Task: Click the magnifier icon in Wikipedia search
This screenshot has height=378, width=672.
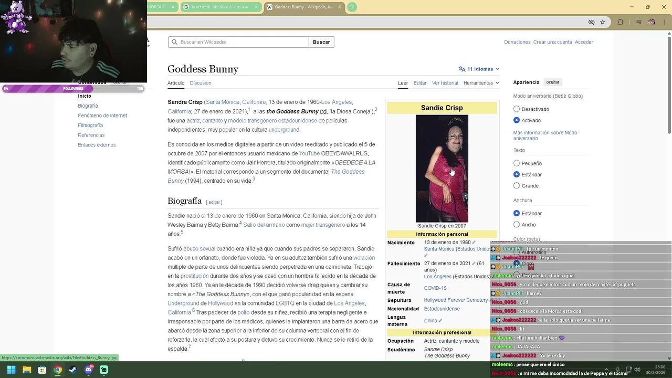Action: click(x=174, y=42)
